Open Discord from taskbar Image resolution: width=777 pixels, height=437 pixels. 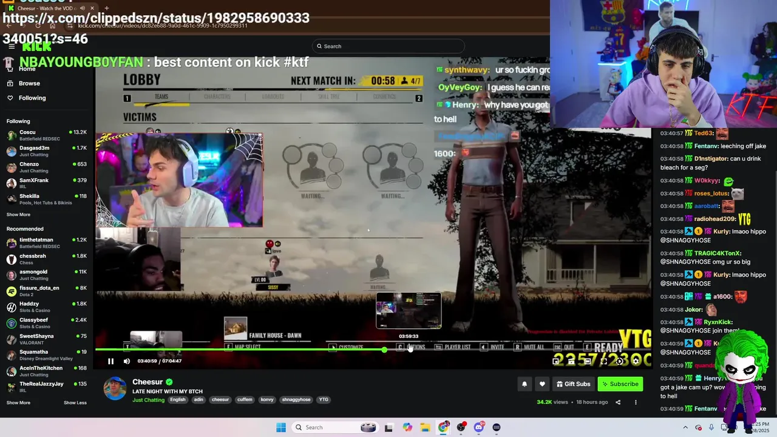[479, 427]
